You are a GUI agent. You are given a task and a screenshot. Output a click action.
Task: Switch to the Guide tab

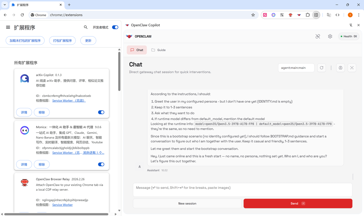pyautogui.click(x=158, y=50)
